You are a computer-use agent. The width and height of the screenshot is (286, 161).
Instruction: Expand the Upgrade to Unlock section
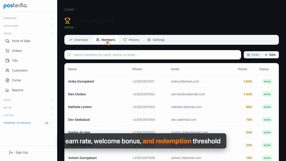click(29, 123)
